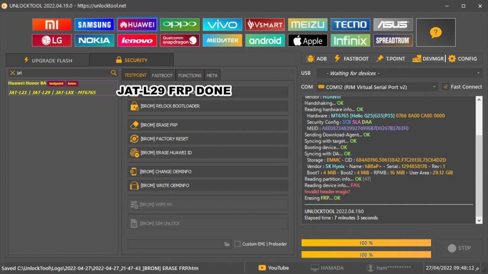Select the Android brand icon
The width and height of the screenshot is (488, 274).
265,40
